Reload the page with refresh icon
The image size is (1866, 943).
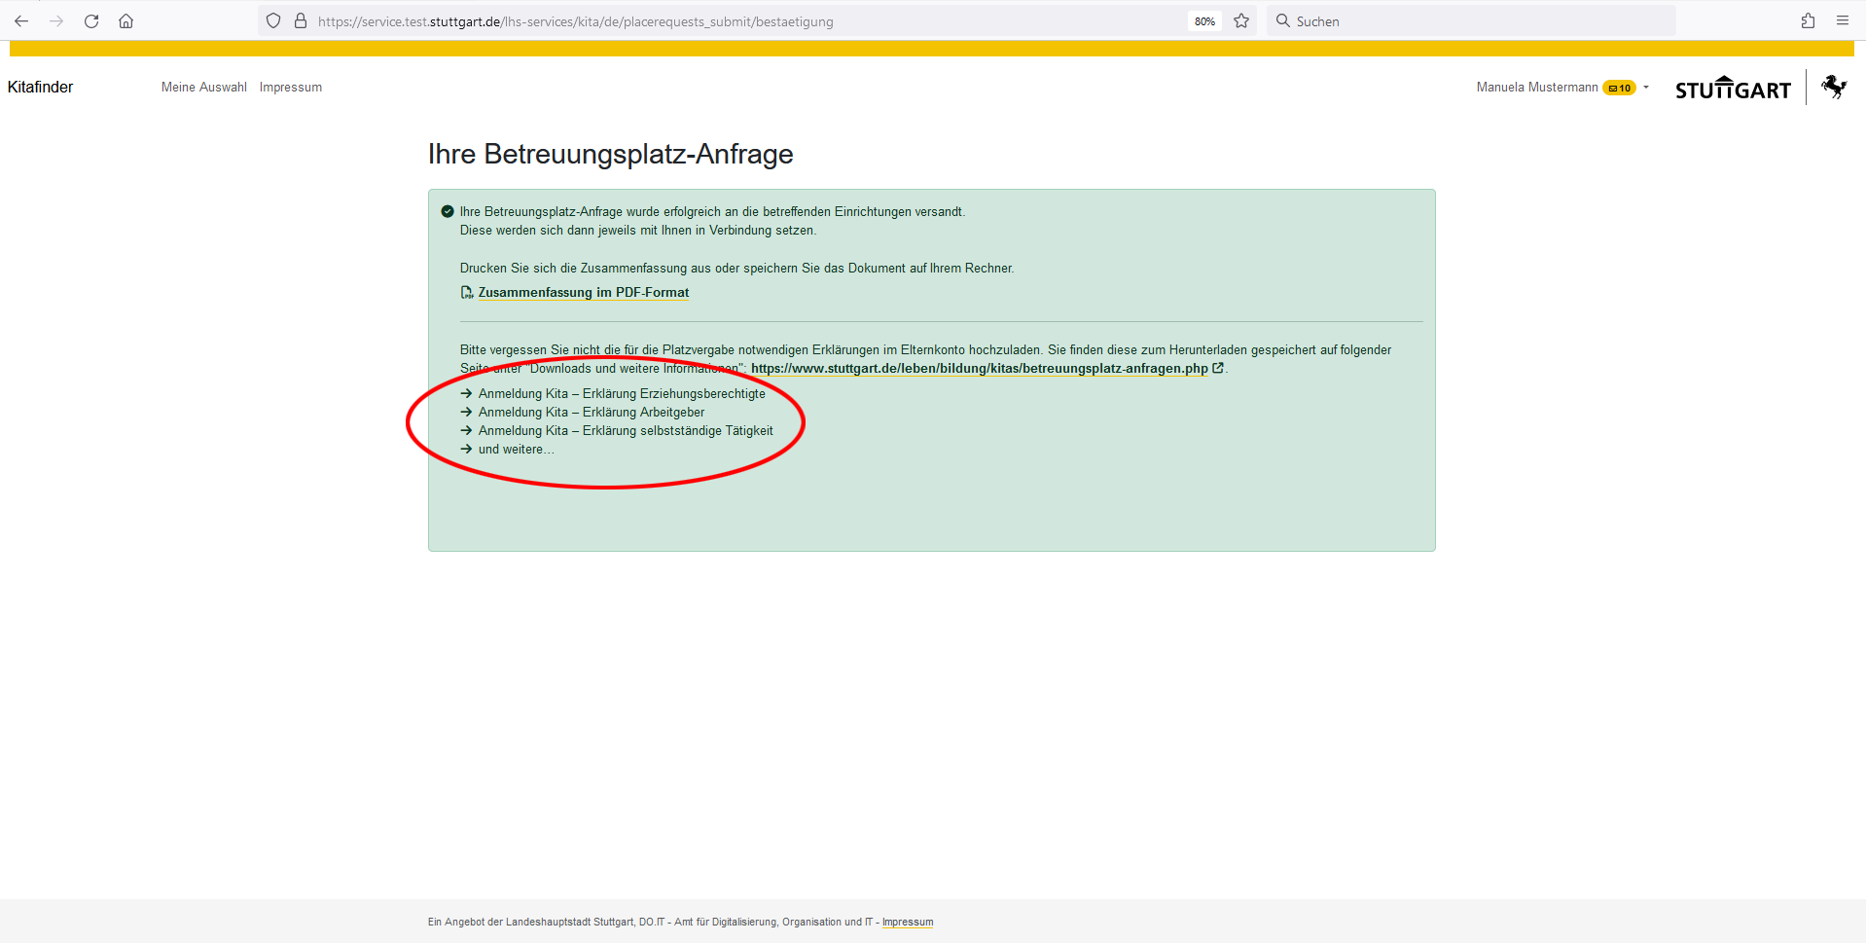tap(91, 21)
